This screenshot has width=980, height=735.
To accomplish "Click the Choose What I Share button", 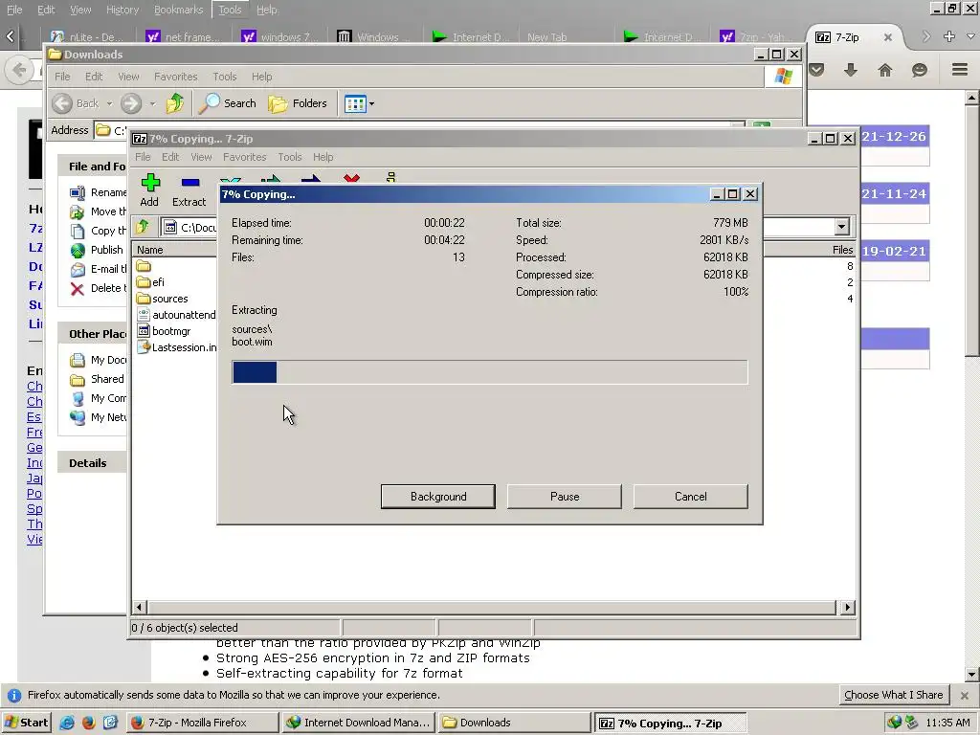I will click(893, 695).
